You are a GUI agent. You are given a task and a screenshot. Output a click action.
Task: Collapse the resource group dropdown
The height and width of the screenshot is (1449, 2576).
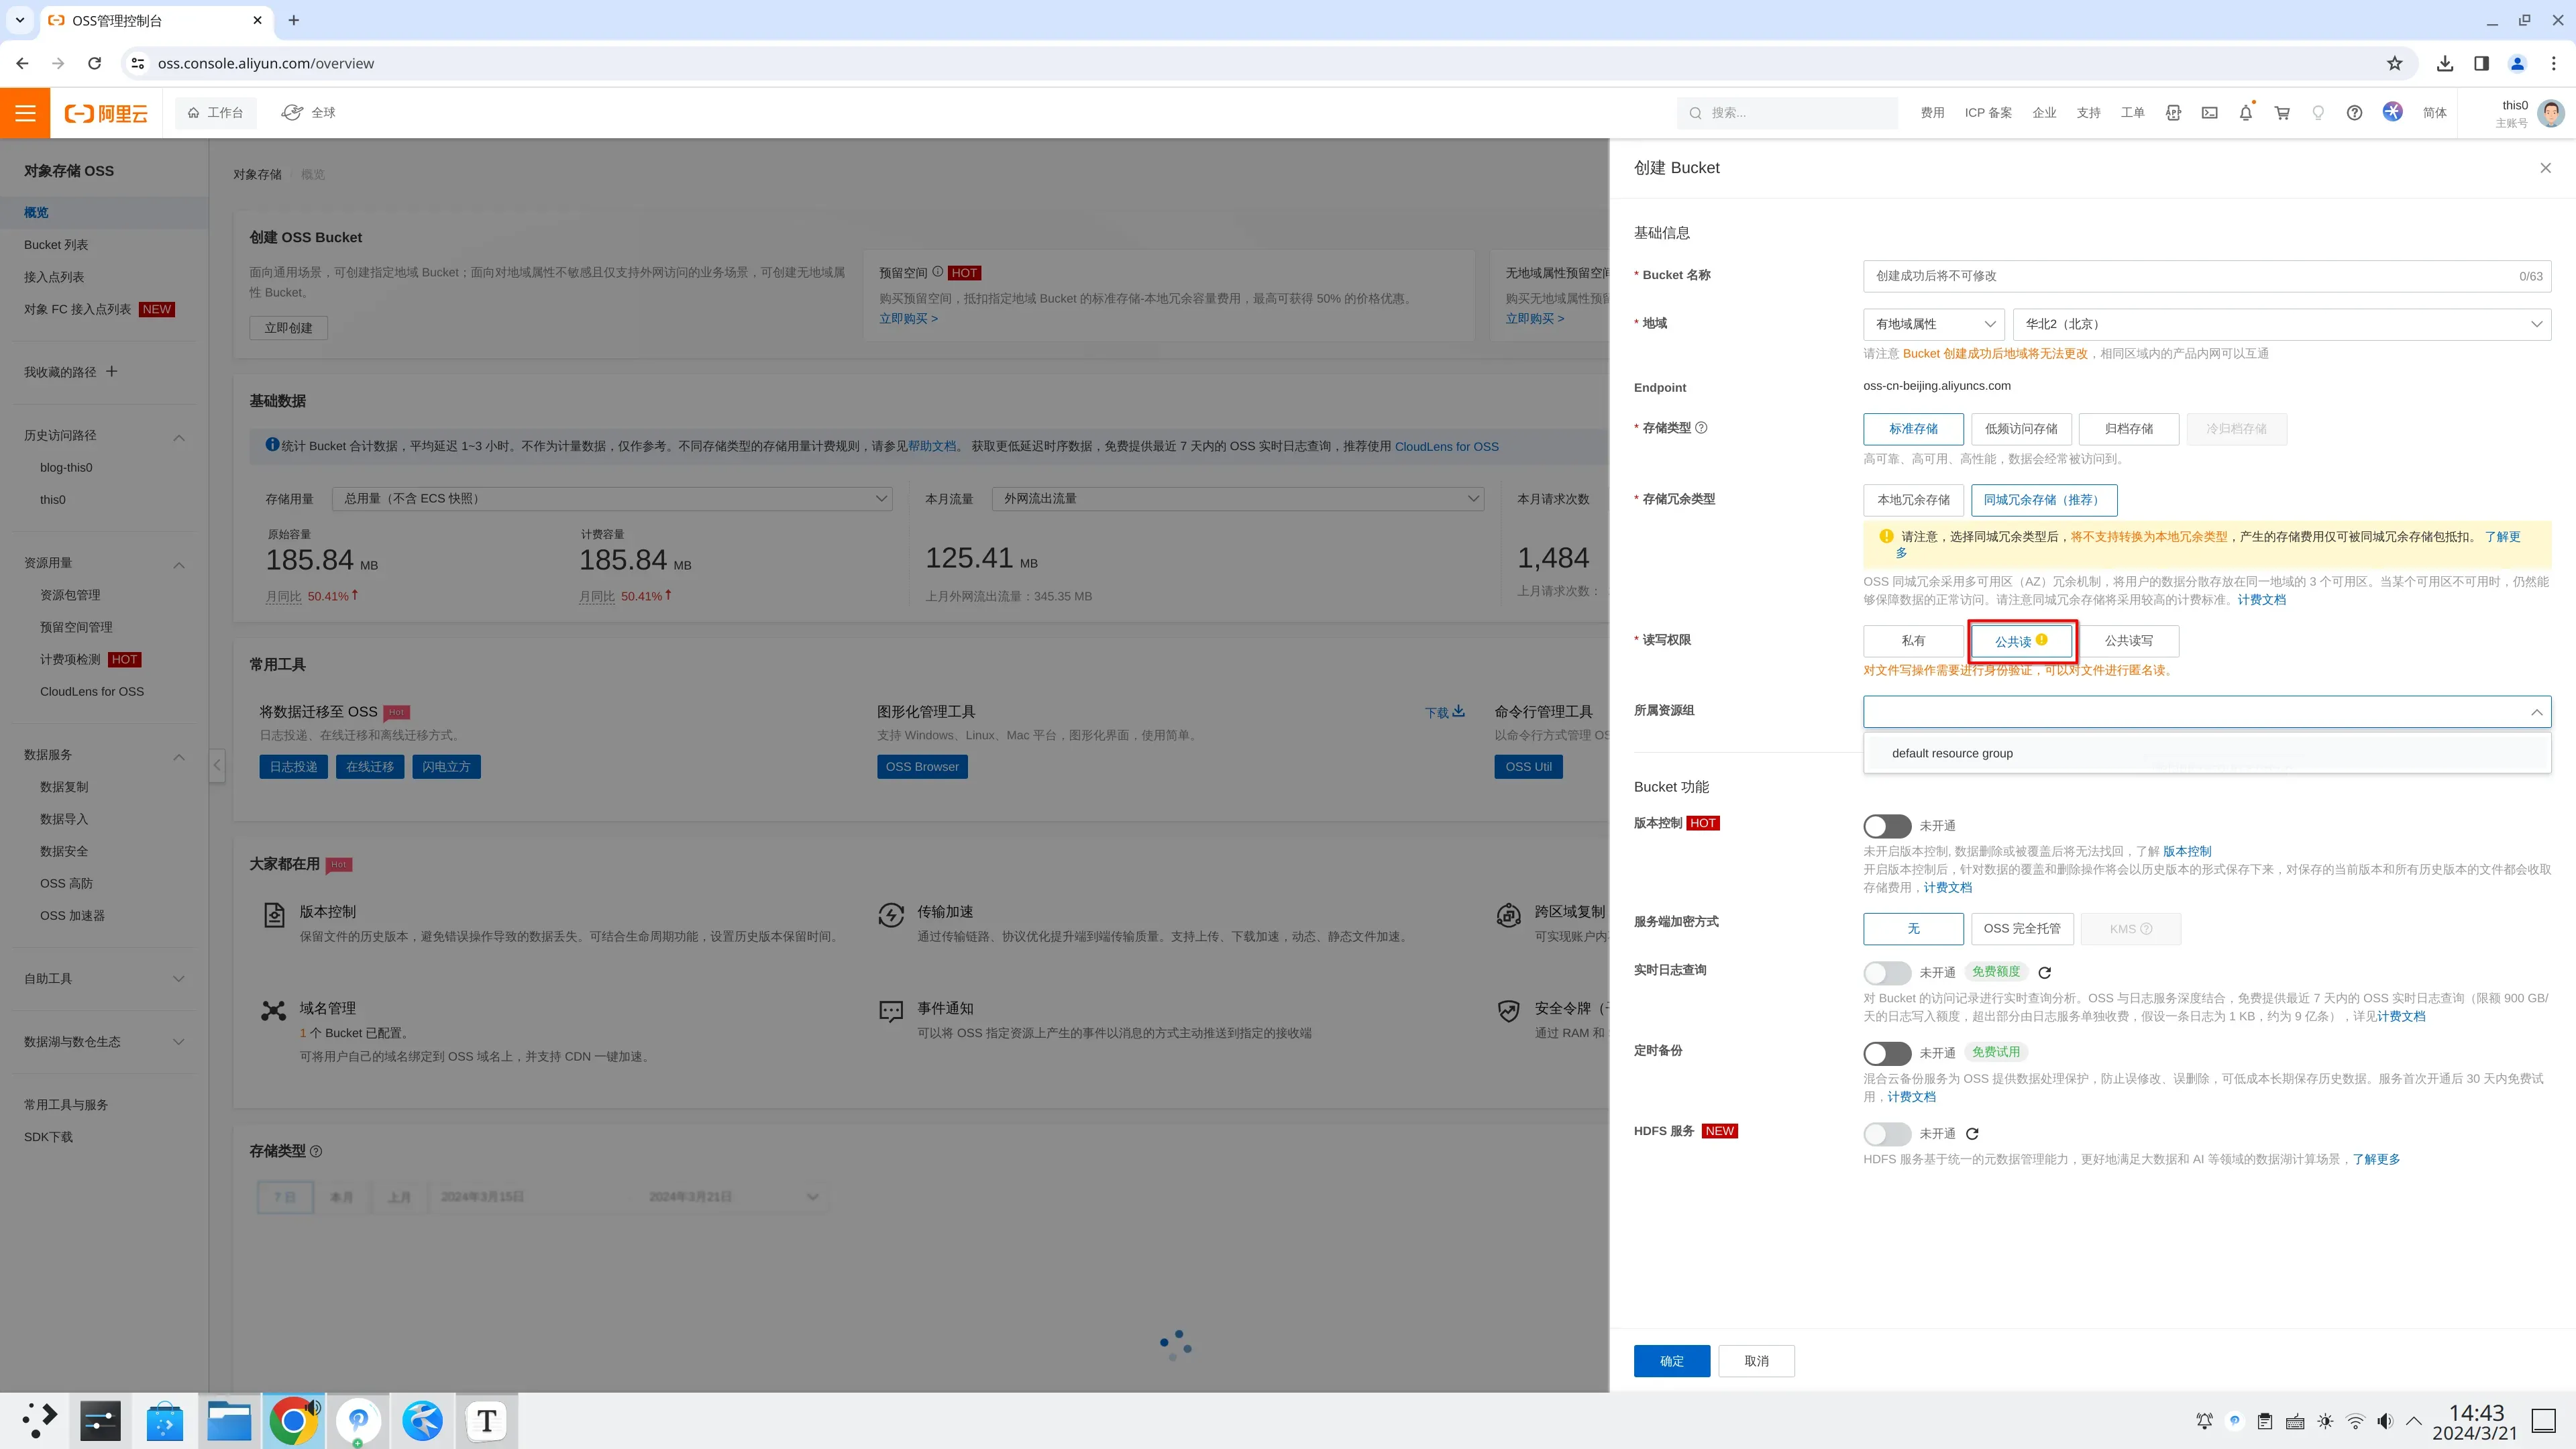point(2536,712)
